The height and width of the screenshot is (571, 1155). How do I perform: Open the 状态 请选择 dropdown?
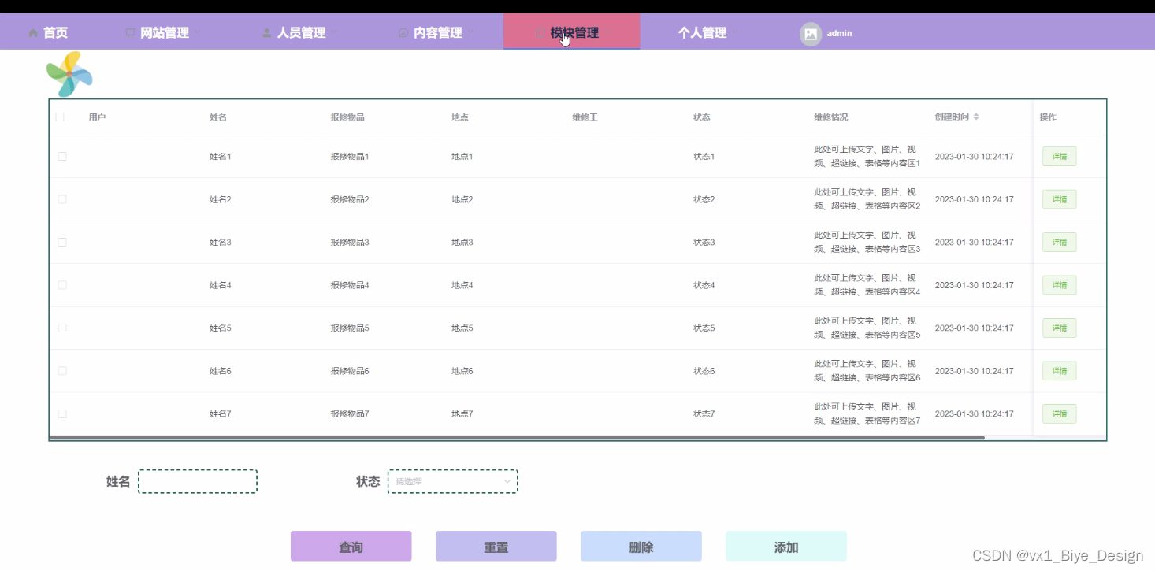point(453,481)
